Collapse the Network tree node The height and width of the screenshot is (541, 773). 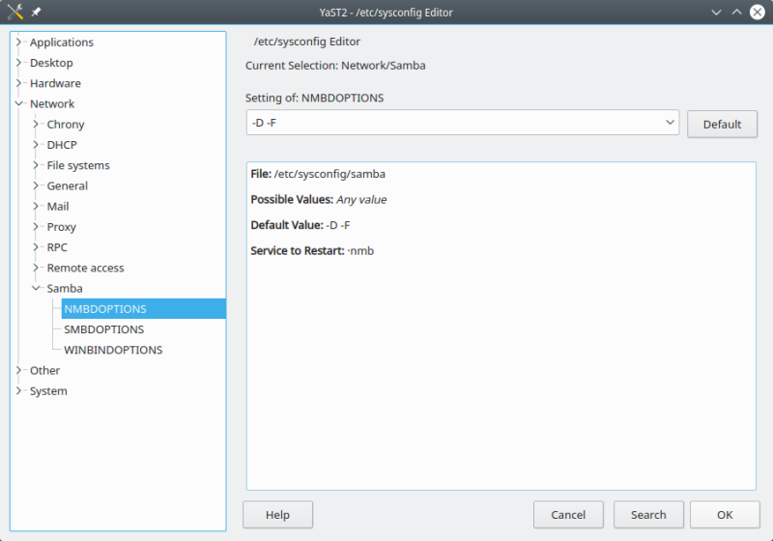[18, 103]
